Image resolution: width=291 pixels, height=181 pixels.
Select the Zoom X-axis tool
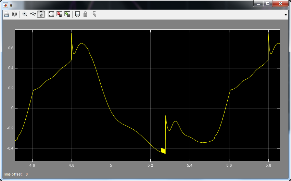[x=33, y=14]
